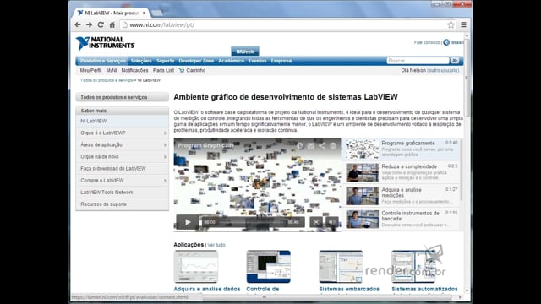Open the Soluções menu
This screenshot has height=304, width=541.
click(x=141, y=61)
